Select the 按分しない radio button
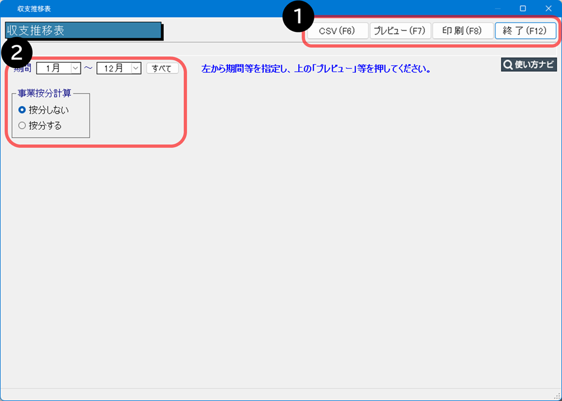The image size is (562, 401). click(22, 110)
